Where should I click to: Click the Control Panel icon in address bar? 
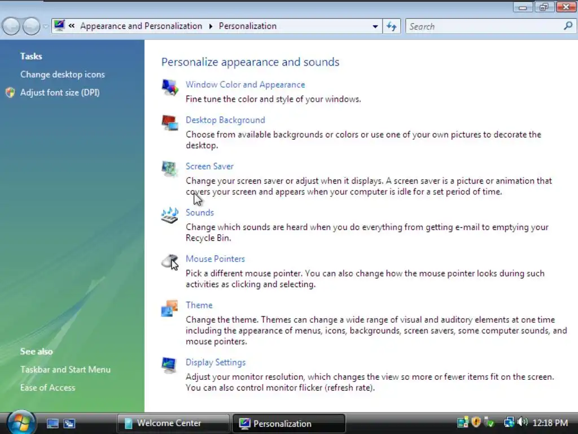(x=59, y=25)
